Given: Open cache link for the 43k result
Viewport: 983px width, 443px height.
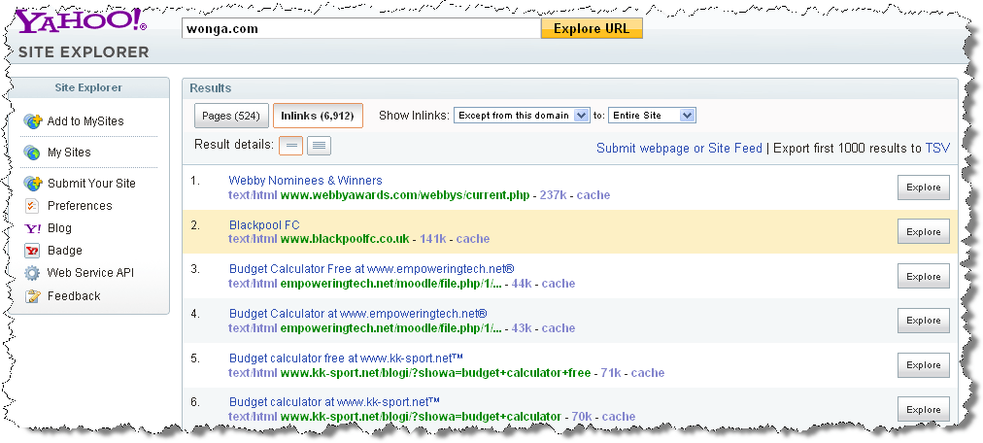Looking at the screenshot, I should (x=558, y=327).
